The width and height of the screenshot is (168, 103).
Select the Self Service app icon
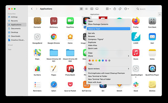[87, 84]
